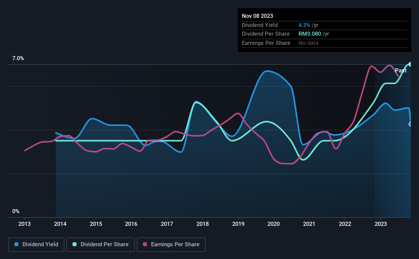The image size is (419, 259).
Task: Click the 0% y-axis label
Action: [16, 211]
